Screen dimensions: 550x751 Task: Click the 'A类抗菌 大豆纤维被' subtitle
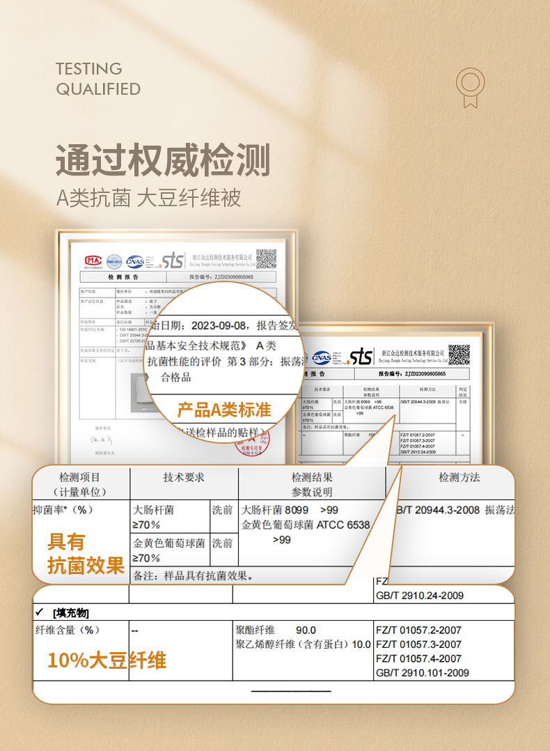coord(148,198)
